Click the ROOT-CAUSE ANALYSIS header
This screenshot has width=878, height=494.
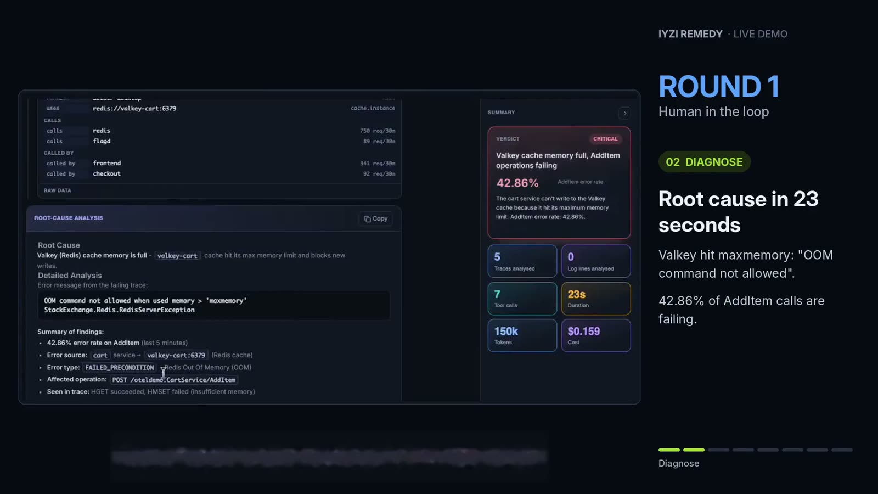point(69,218)
